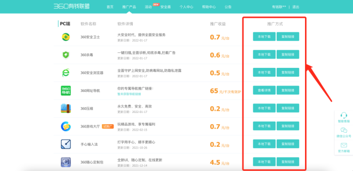This screenshot has width=353, height=171.
Task: Click the 软件详情 column header
Action: [125, 24]
